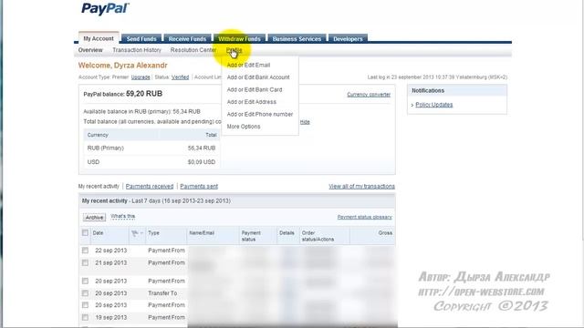Click the Archive button
The image size is (584, 328).
pyautogui.click(x=94, y=217)
